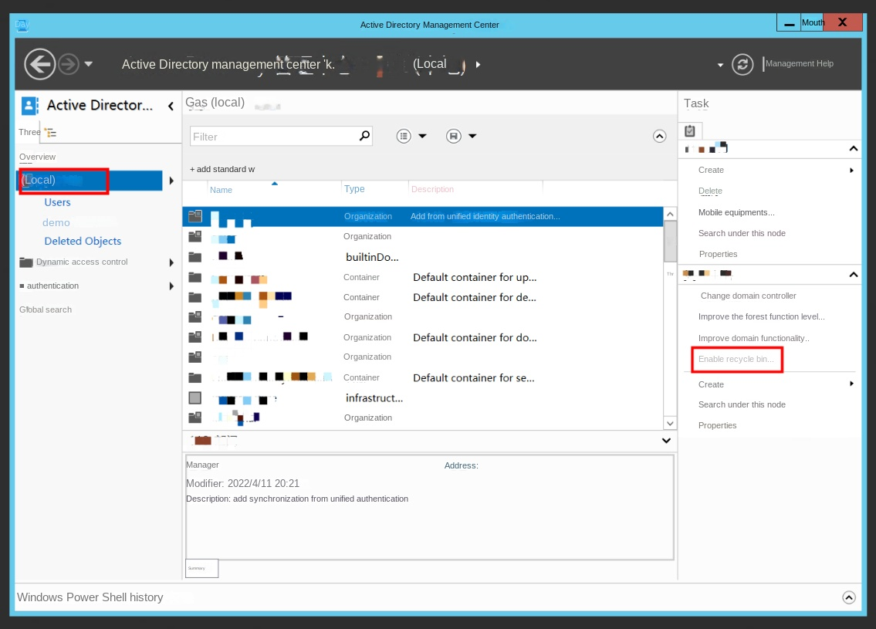Select the Default container for se... row
876x629 pixels.
[422, 377]
